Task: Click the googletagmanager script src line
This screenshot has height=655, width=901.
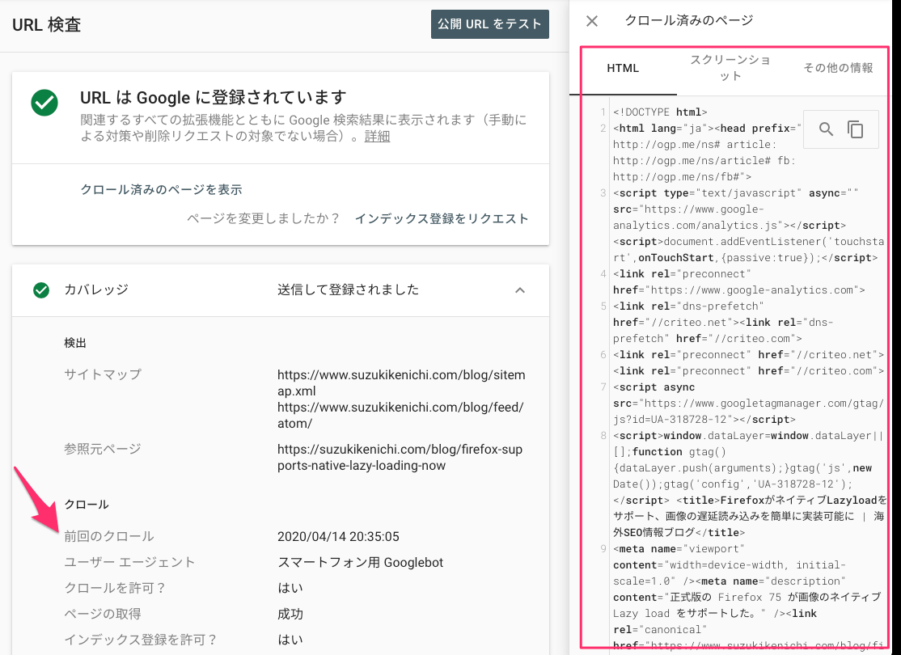Action: point(748,404)
